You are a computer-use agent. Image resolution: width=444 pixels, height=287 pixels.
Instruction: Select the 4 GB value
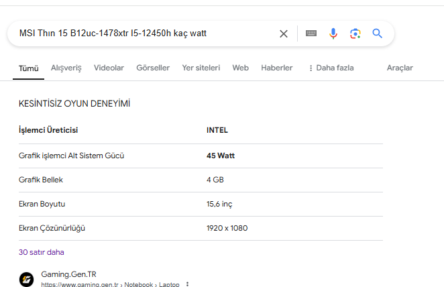(215, 180)
